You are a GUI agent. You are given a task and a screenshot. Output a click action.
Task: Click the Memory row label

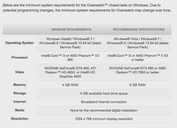point(20,85)
